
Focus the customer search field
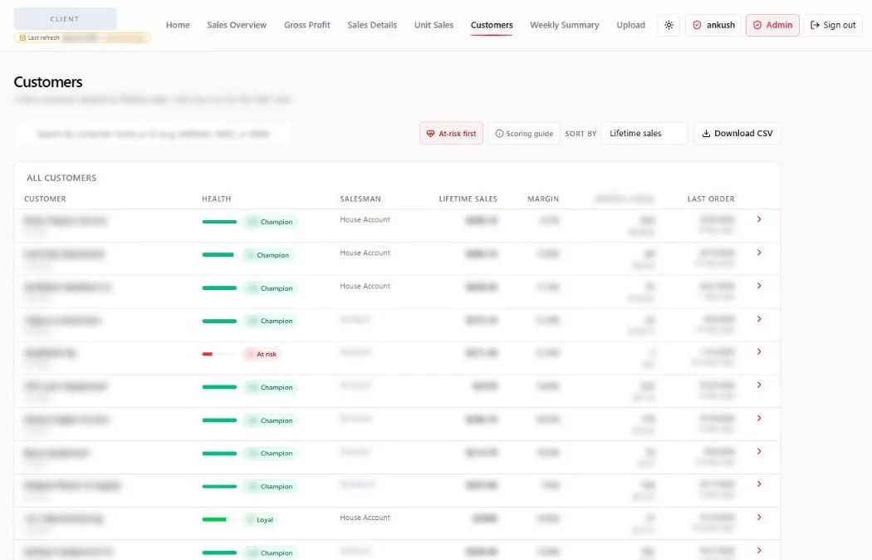click(x=152, y=134)
